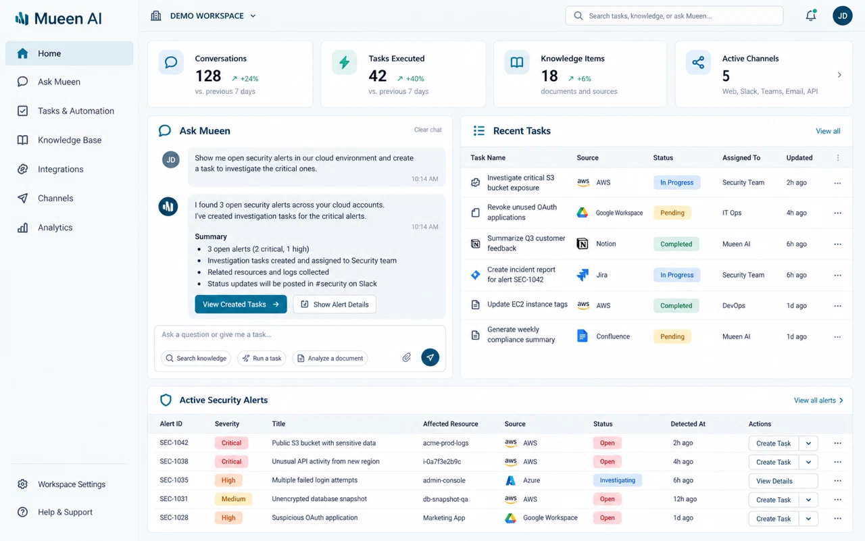Open the View all alerts link
The image size is (865, 541).
pyautogui.click(x=818, y=401)
